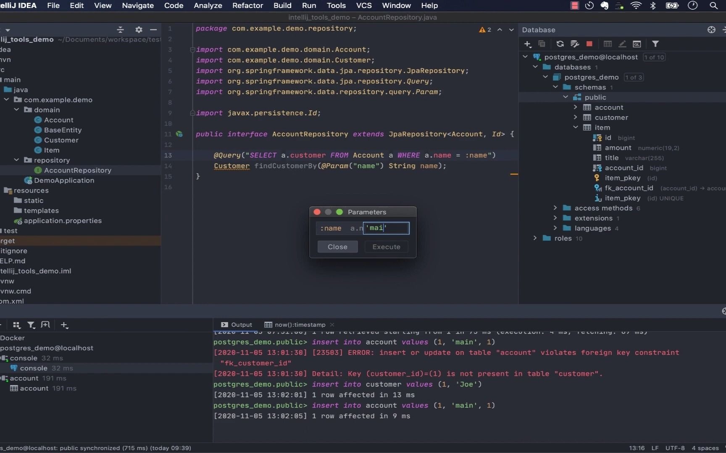
Task: Collapse the repository package
Action: coord(17,160)
